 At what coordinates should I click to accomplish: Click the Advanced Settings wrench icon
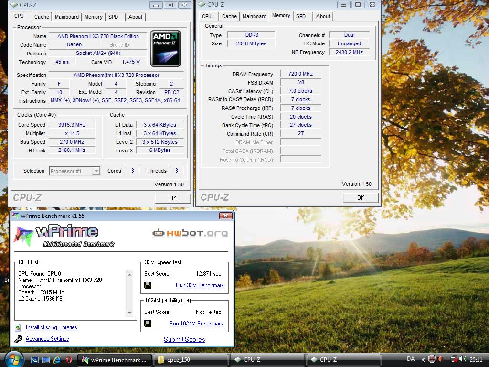(x=19, y=339)
